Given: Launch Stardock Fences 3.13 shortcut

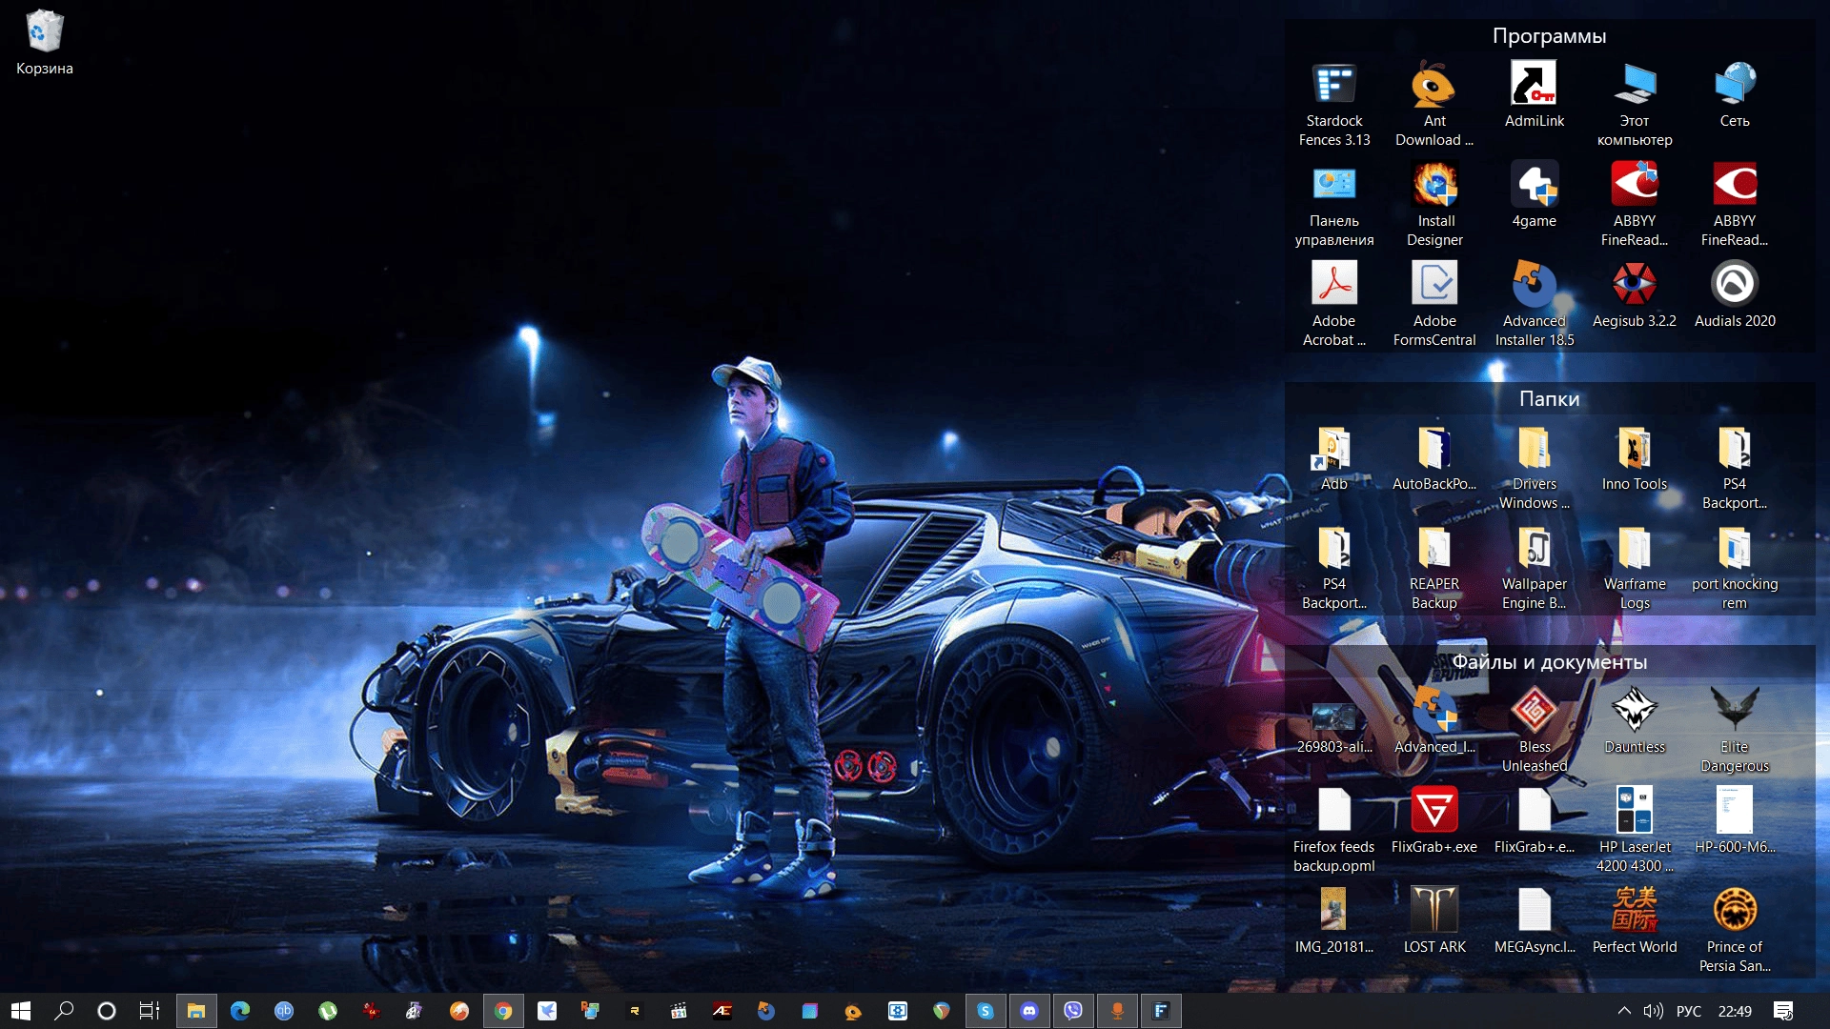Looking at the screenshot, I should click(x=1334, y=104).
